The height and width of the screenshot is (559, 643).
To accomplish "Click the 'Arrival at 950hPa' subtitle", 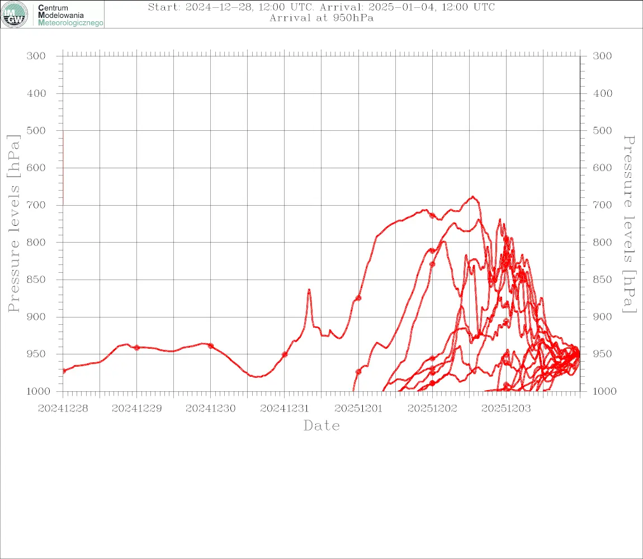I will [321, 18].
